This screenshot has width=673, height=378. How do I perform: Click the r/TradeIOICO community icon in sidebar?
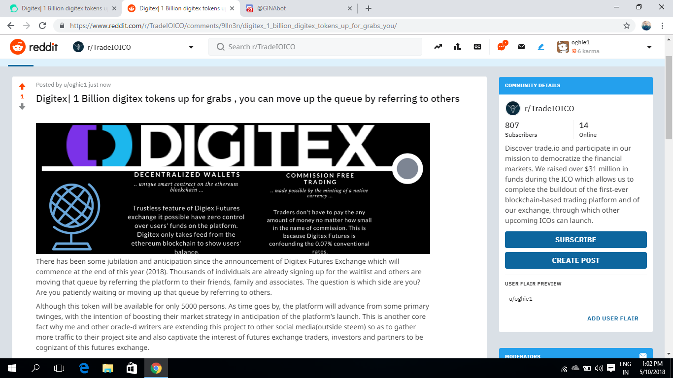[512, 108]
